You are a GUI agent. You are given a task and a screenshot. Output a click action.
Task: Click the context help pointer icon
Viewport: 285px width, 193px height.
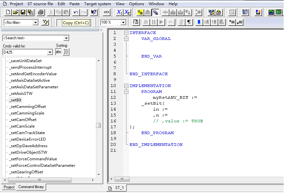click(x=94, y=12)
